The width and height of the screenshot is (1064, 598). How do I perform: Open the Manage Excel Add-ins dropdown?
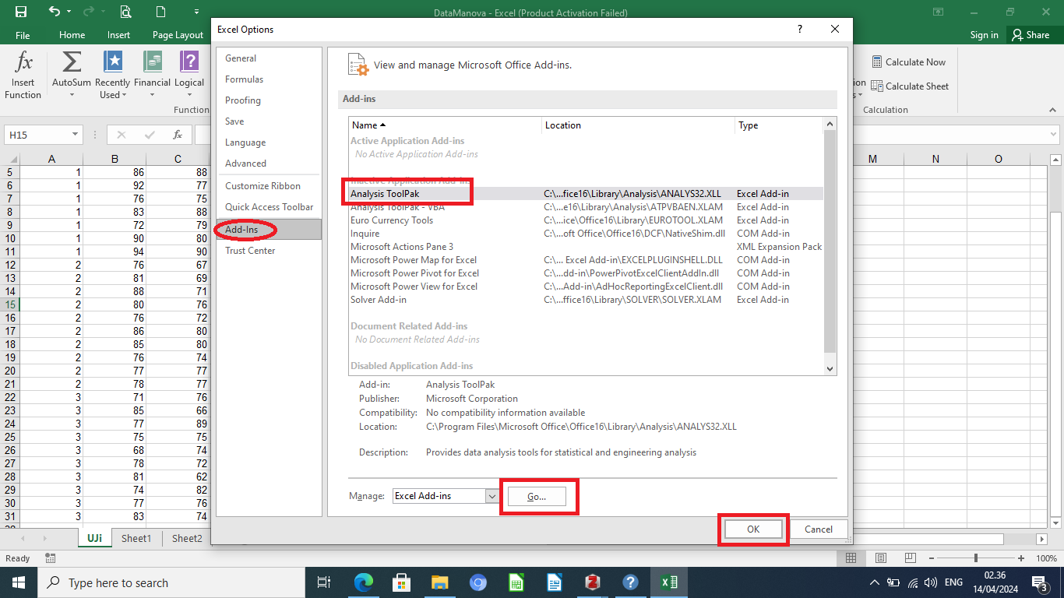[x=491, y=496]
